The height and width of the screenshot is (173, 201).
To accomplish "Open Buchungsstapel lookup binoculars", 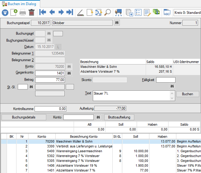I will click(117, 23).
